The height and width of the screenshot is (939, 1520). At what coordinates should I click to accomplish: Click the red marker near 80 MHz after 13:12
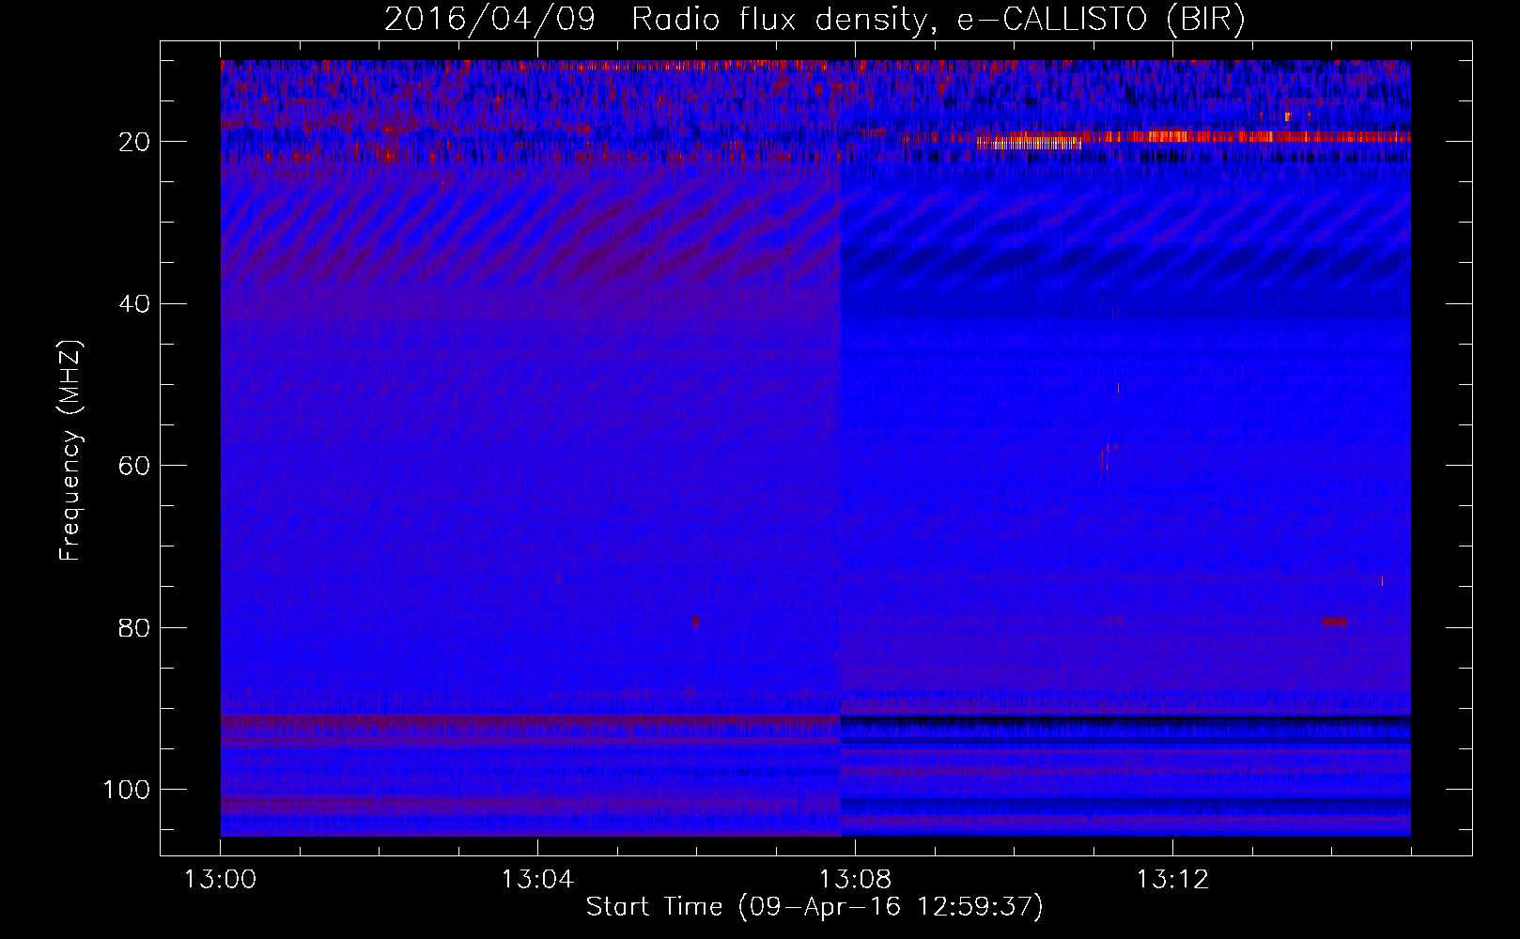1334,622
